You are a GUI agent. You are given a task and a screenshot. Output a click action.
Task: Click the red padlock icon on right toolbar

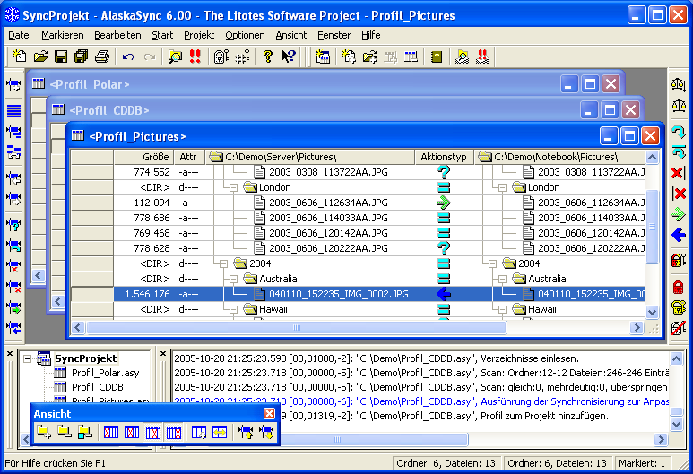679,287
